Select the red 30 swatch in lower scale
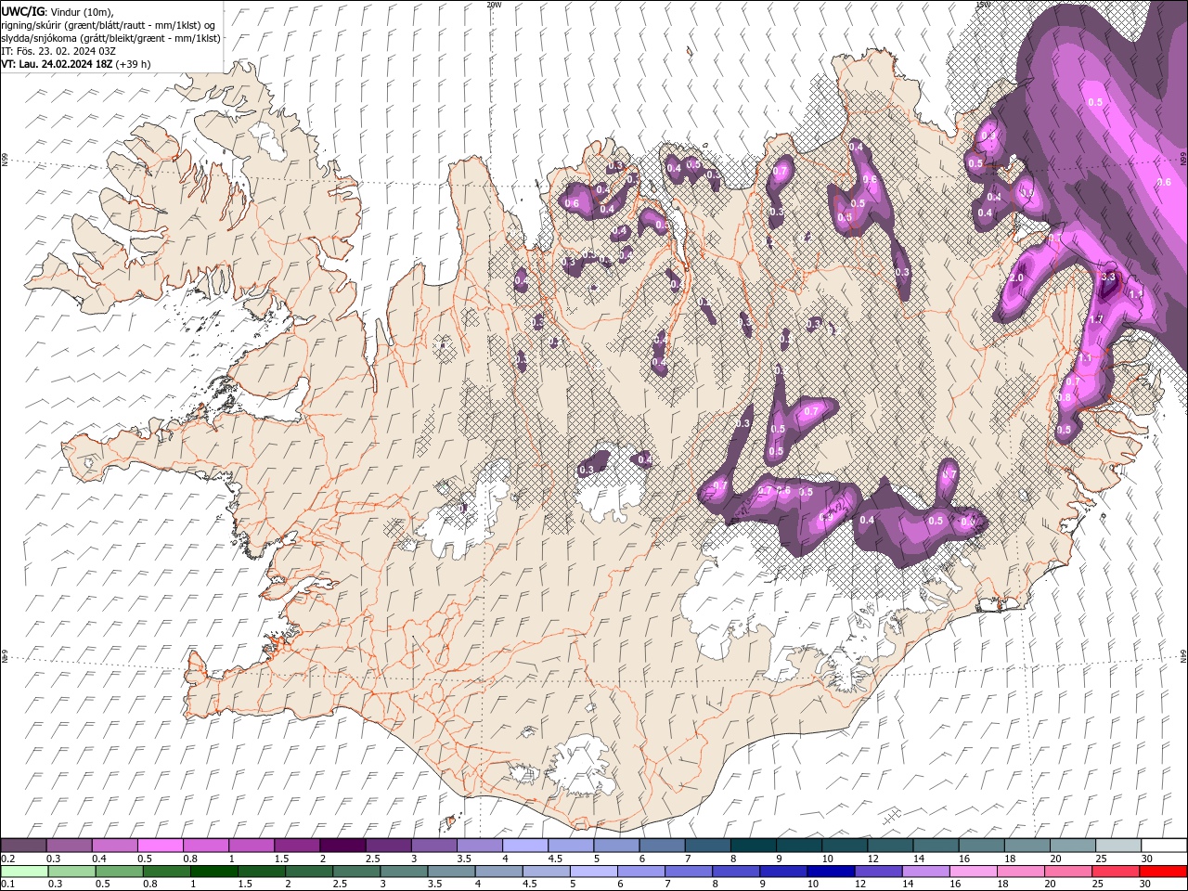This screenshot has width=1188, height=891. (x=1163, y=871)
